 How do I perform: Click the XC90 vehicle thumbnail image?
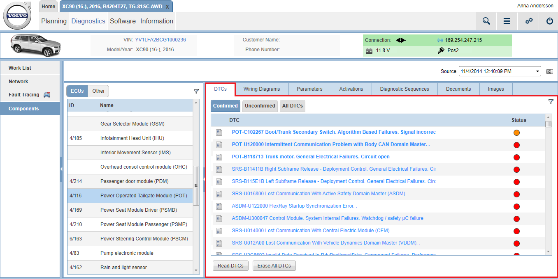pyautogui.click(x=36, y=45)
